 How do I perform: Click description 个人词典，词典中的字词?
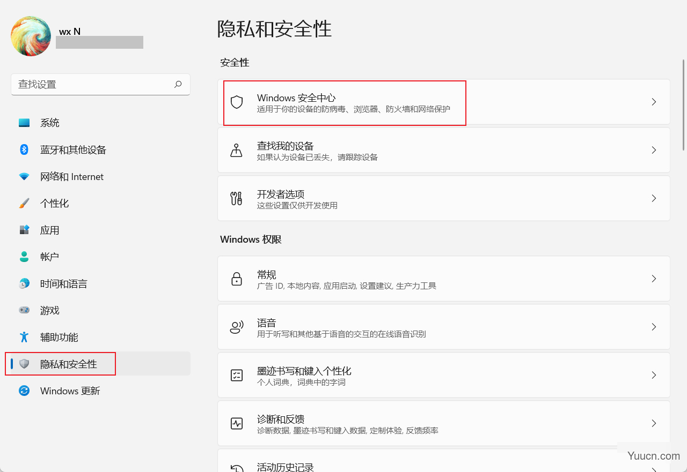[302, 383]
